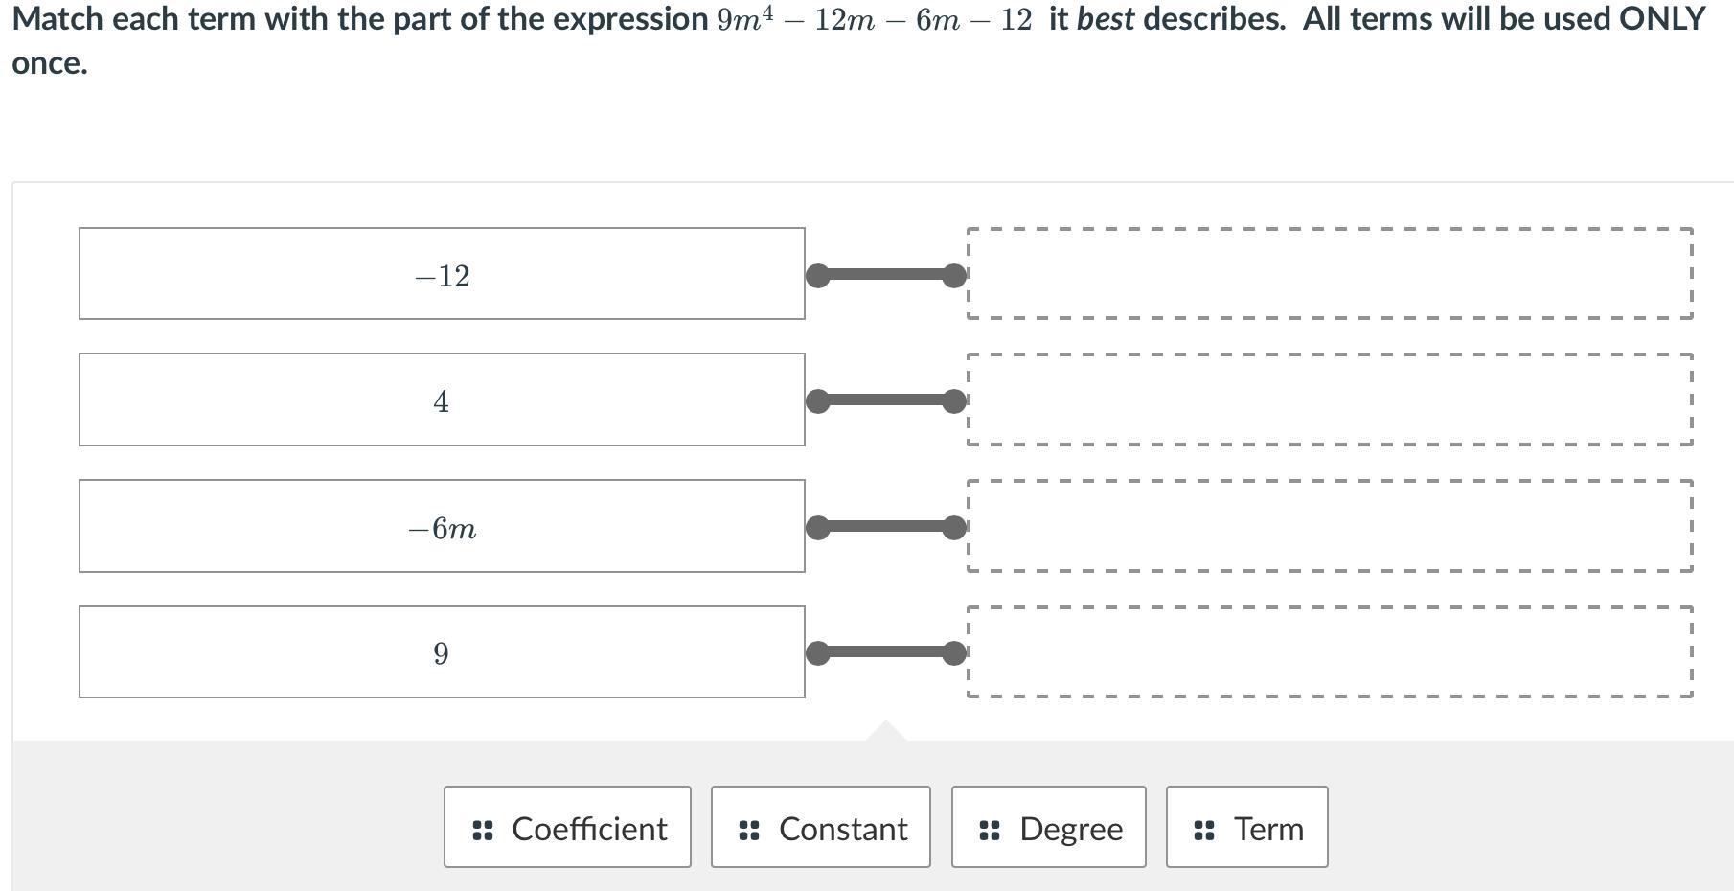This screenshot has height=891, width=1734.
Task: Click the dashed answer slot for 9
Action: pos(1330,651)
